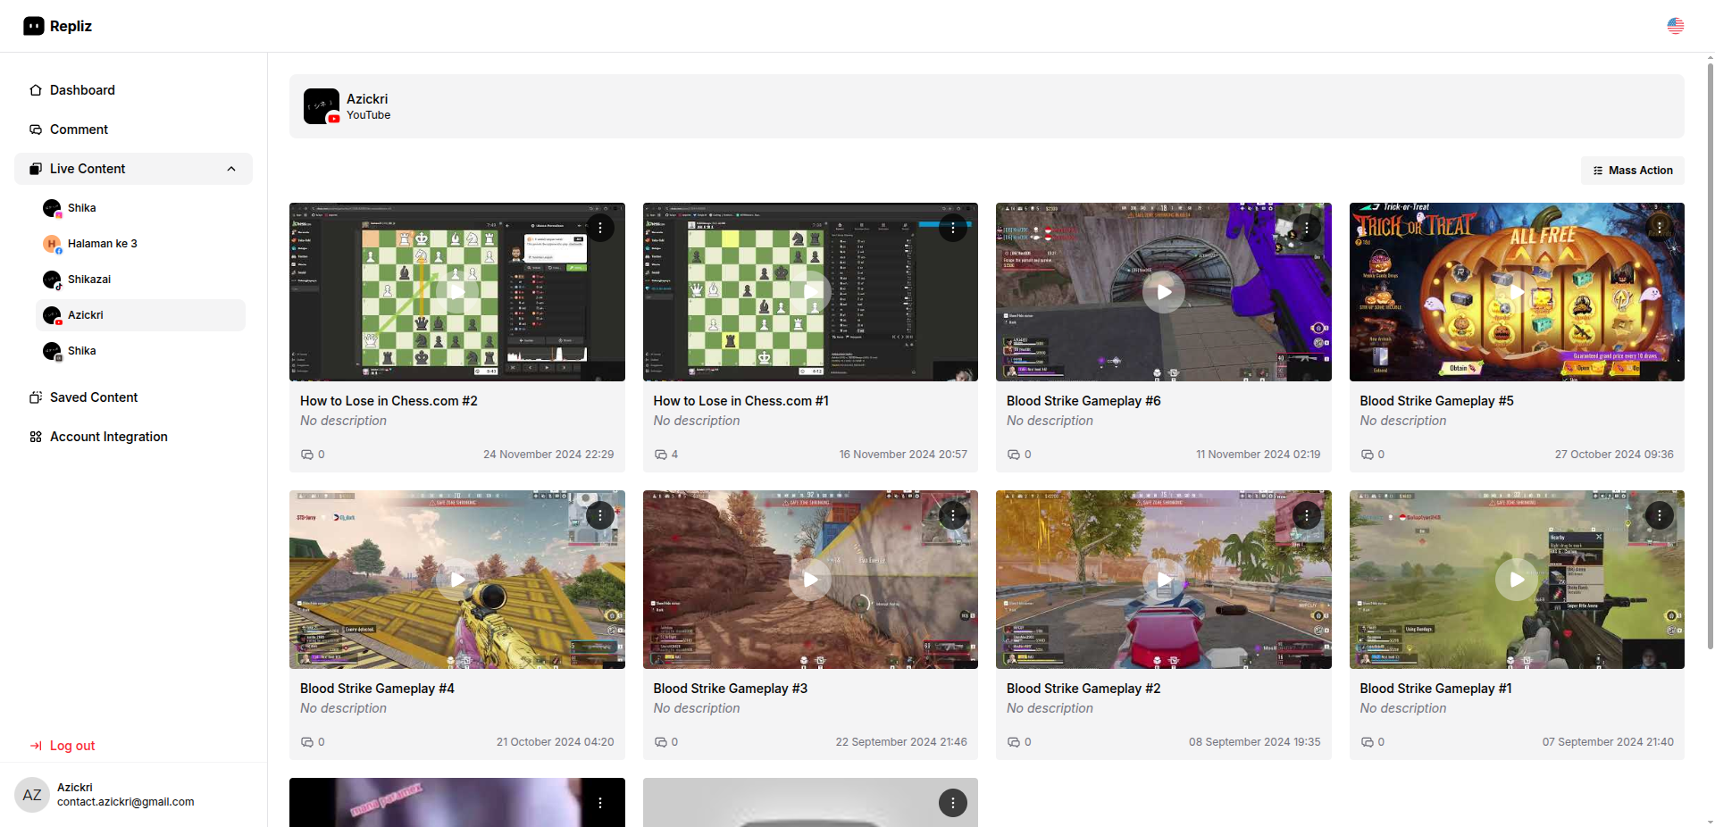Image resolution: width=1715 pixels, height=827 pixels.
Task: Open options on bottom row pink-text video
Action: coord(600,803)
